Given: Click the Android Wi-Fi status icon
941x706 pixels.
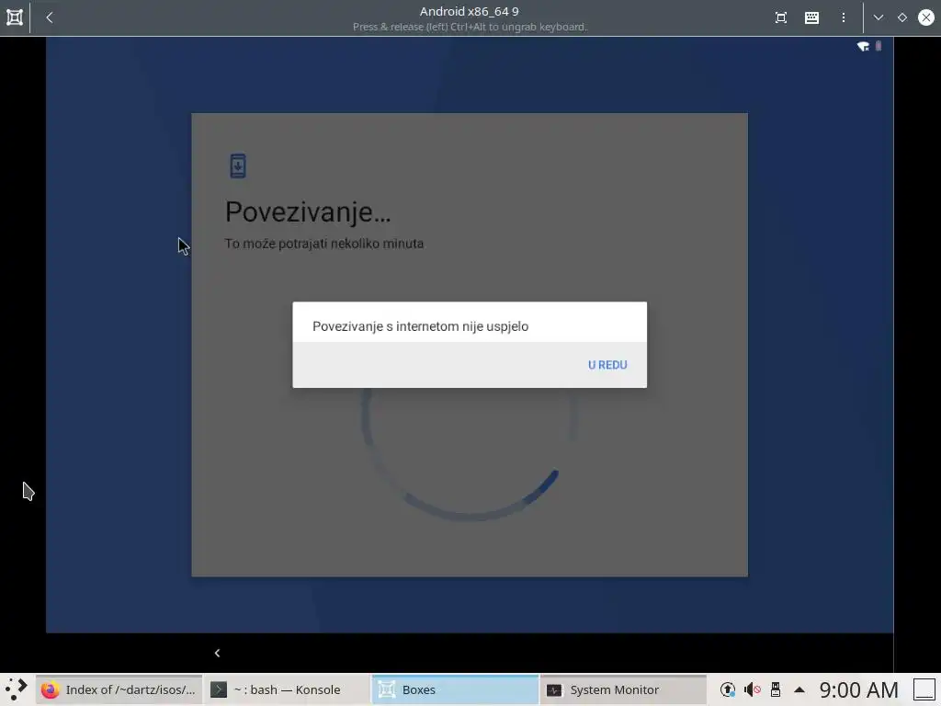Looking at the screenshot, I should pos(863,46).
